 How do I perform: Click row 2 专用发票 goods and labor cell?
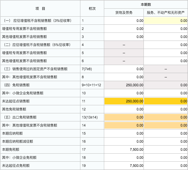click(124, 29)
